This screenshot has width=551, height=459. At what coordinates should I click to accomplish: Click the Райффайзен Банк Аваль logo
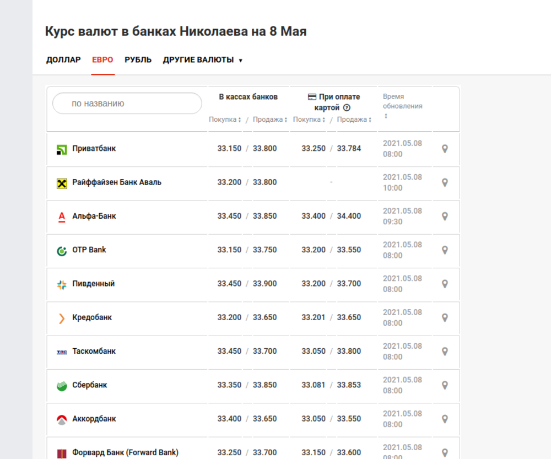[62, 183]
